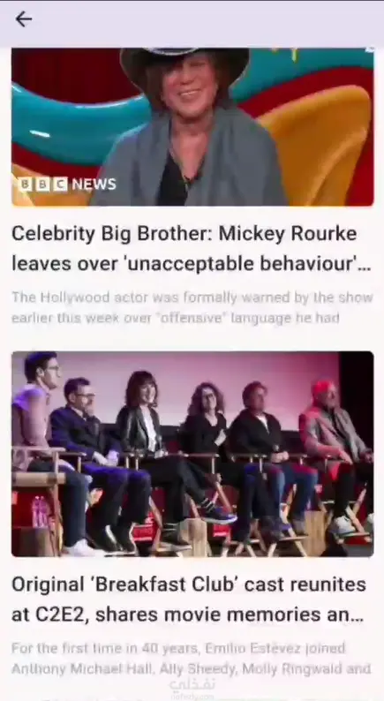384x701 pixels.
Task: Click the watermark logo at the bottom of the screen
Action: tap(192, 689)
